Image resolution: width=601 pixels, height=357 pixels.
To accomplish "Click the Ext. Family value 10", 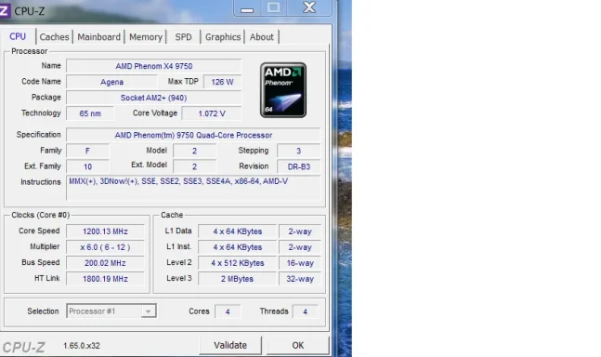I will point(87,166).
